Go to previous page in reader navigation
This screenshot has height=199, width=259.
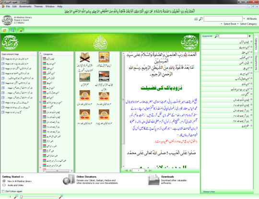[130, 170]
